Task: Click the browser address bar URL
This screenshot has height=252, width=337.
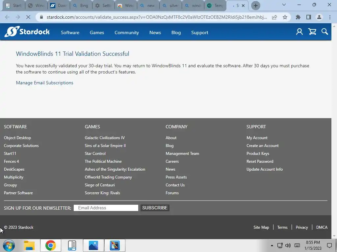Action: coord(157,17)
